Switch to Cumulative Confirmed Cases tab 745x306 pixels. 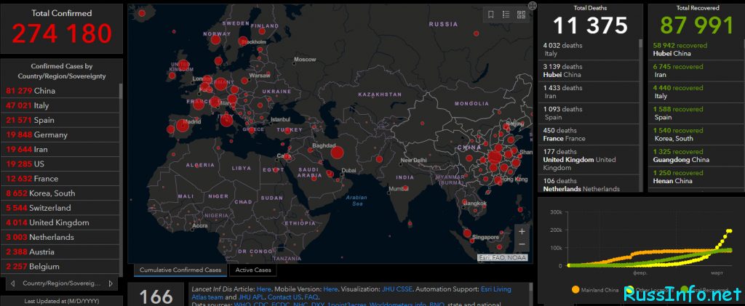(180, 270)
